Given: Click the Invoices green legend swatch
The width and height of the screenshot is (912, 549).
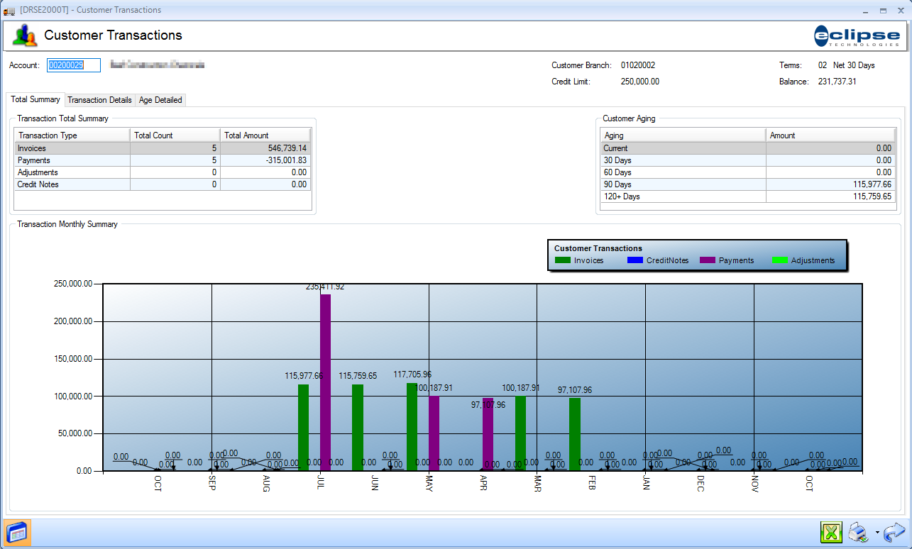Looking at the screenshot, I should click(x=563, y=260).
